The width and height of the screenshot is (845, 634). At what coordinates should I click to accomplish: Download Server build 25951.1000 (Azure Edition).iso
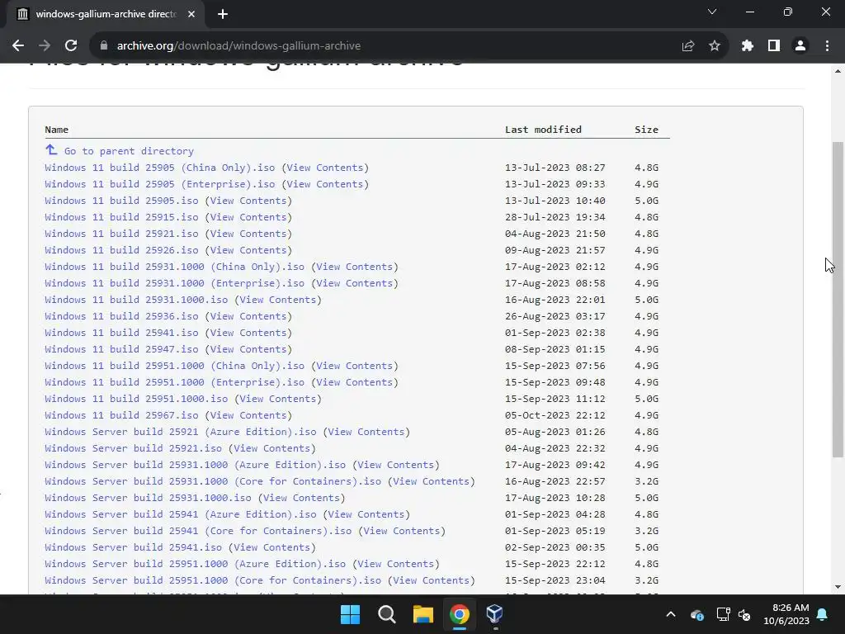(x=195, y=564)
